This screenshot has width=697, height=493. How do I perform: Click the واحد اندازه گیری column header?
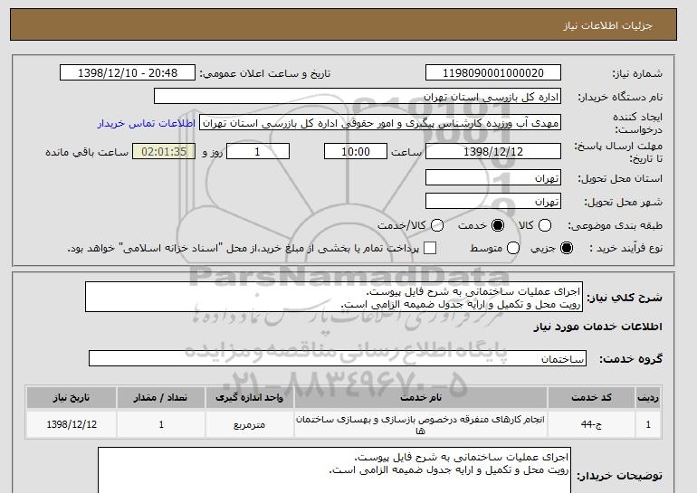(x=249, y=397)
